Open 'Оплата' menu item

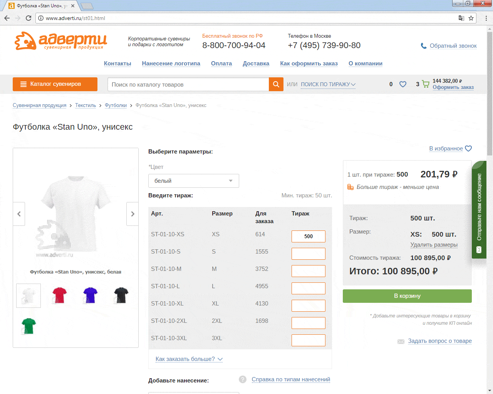221,63
